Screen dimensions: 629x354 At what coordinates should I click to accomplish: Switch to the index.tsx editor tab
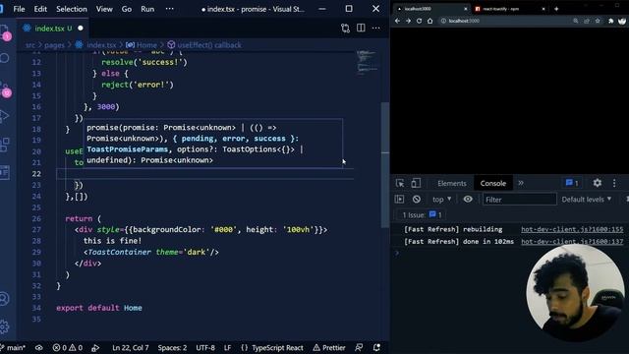(52, 29)
